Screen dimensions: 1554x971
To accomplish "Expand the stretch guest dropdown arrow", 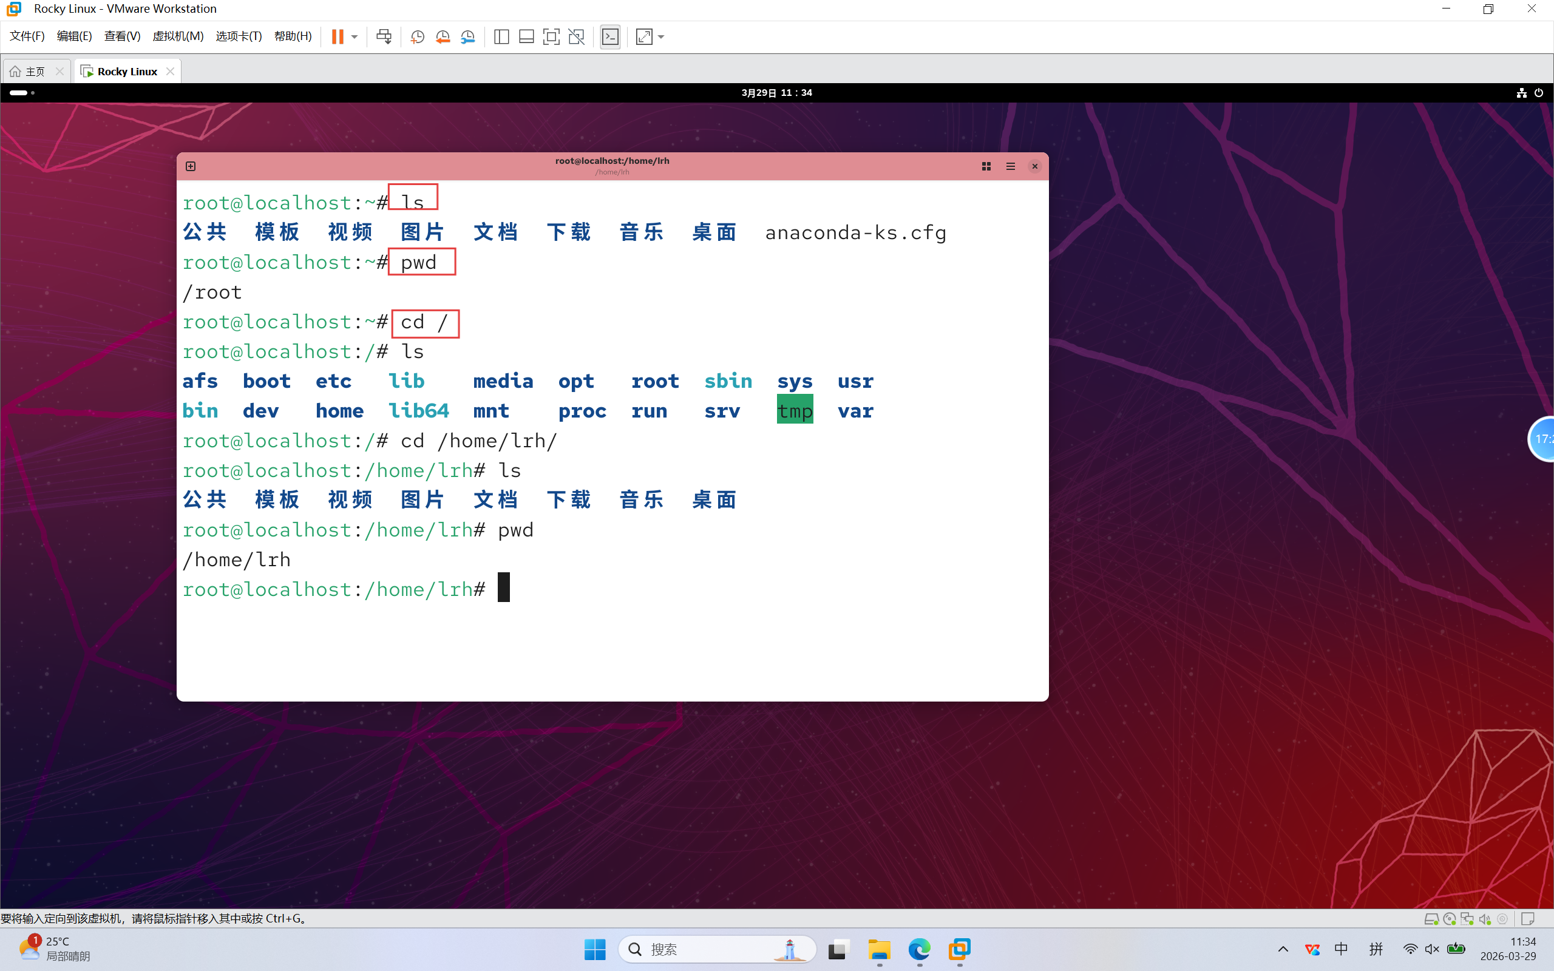I will (662, 36).
